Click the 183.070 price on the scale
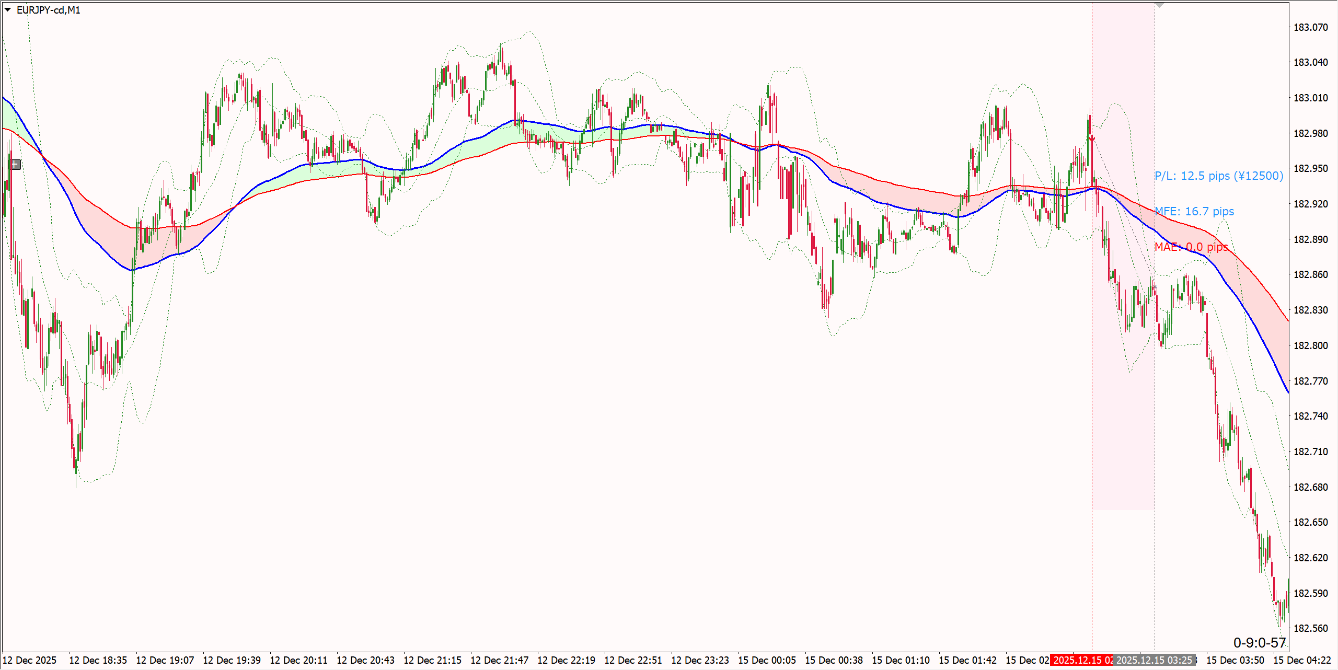Screen dimensions: 1338x670 click(x=1310, y=27)
